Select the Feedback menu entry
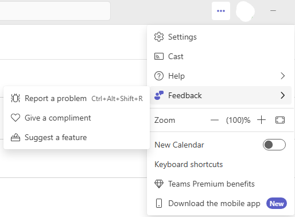 point(220,95)
